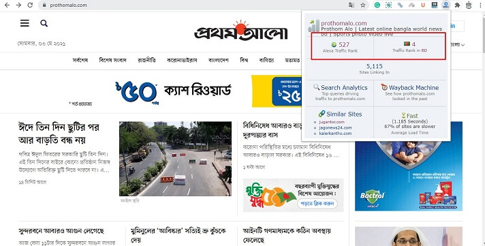
Task: Reload the prothomalo.com page
Action: [30, 5]
